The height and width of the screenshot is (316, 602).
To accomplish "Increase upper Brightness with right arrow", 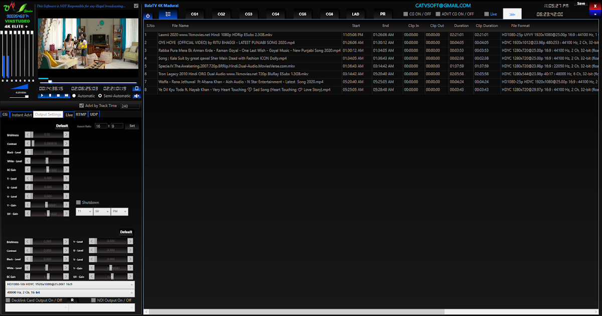I will 67,134.
